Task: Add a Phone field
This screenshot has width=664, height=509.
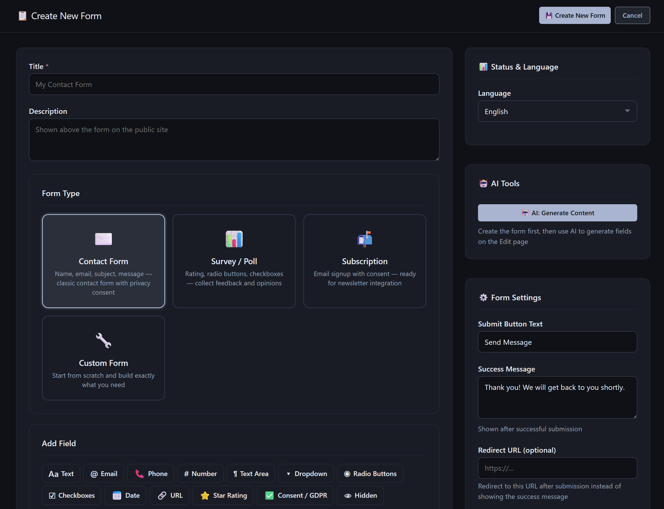Action: pos(150,474)
